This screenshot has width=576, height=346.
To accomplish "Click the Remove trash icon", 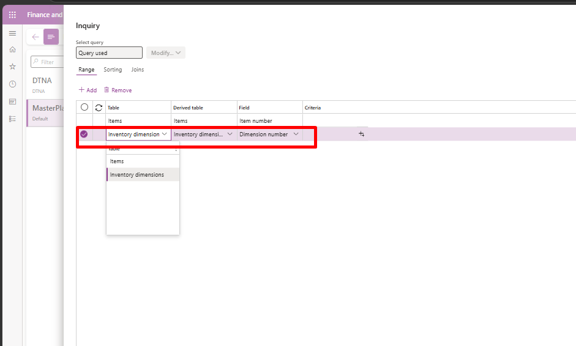I will click(107, 90).
